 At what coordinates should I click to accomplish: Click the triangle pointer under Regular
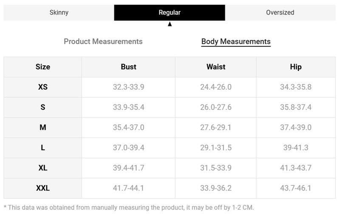[170, 24]
